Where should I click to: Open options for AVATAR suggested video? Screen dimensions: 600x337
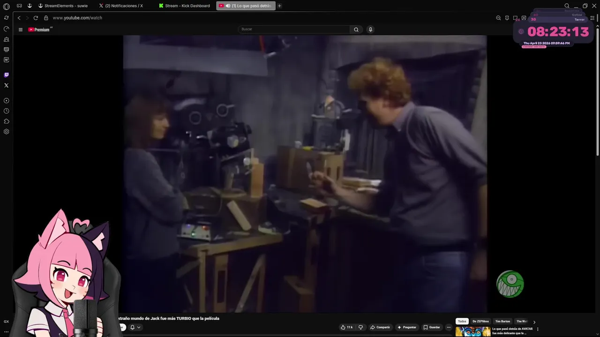coord(538,329)
